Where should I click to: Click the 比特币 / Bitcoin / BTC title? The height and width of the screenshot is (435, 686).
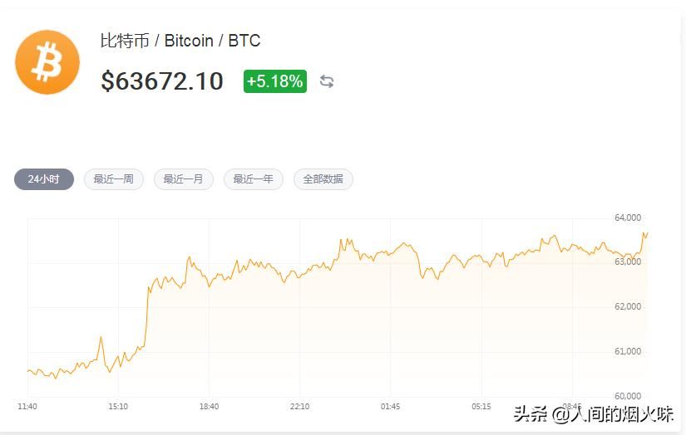(x=180, y=41)
